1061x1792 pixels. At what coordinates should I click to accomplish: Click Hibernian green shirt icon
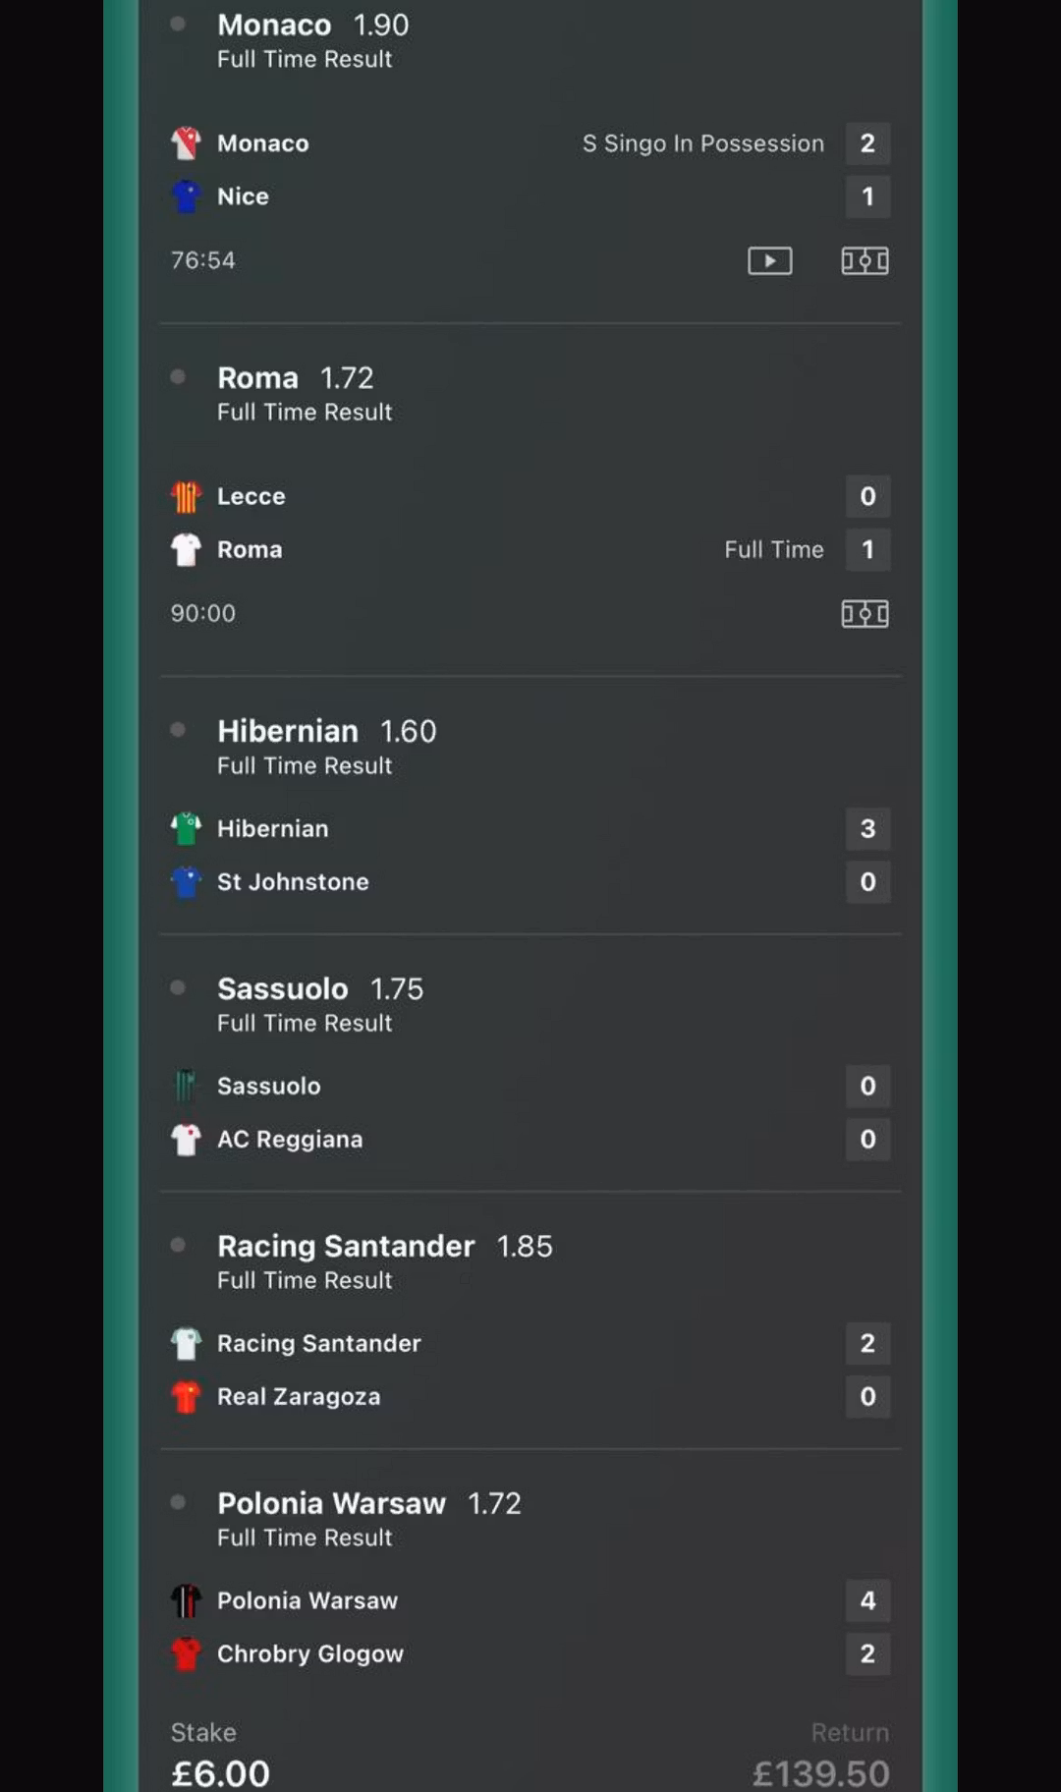click(186, 829)
